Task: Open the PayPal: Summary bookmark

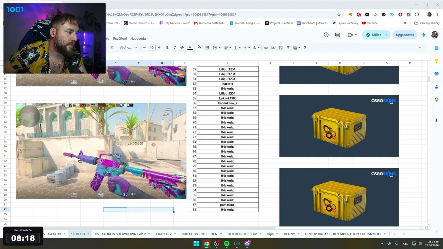Action: tap(345, 23)
